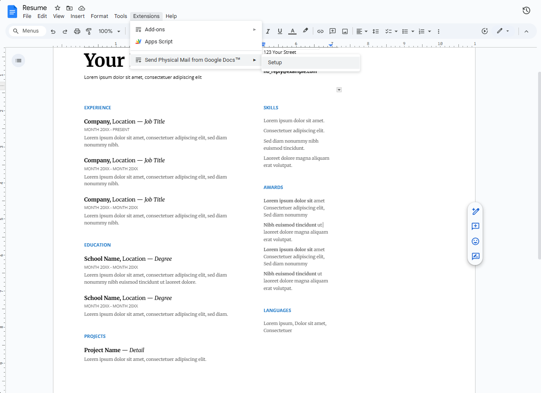Close the Extensions menu

point(146,16)
